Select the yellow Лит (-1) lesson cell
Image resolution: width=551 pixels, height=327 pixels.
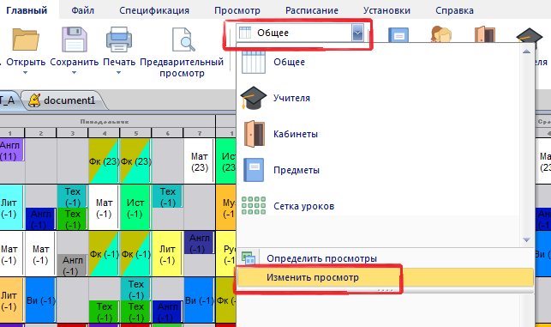167,254
